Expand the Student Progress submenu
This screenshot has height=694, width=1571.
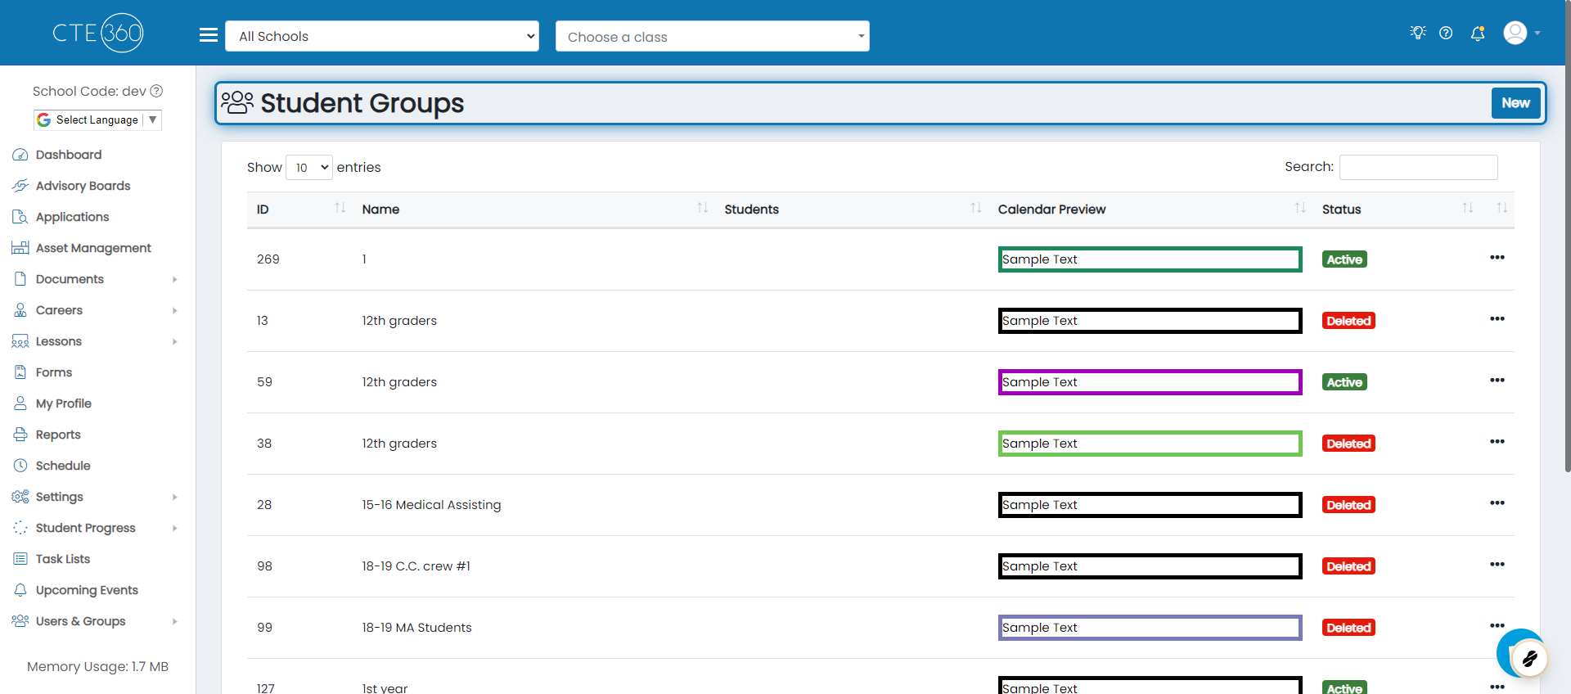click(175, 528)
